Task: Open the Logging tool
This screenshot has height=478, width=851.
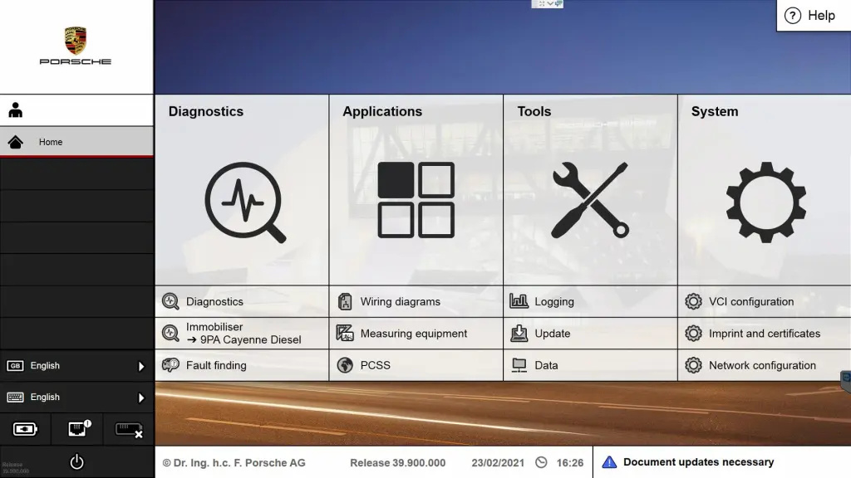Action: coord(553,302)
